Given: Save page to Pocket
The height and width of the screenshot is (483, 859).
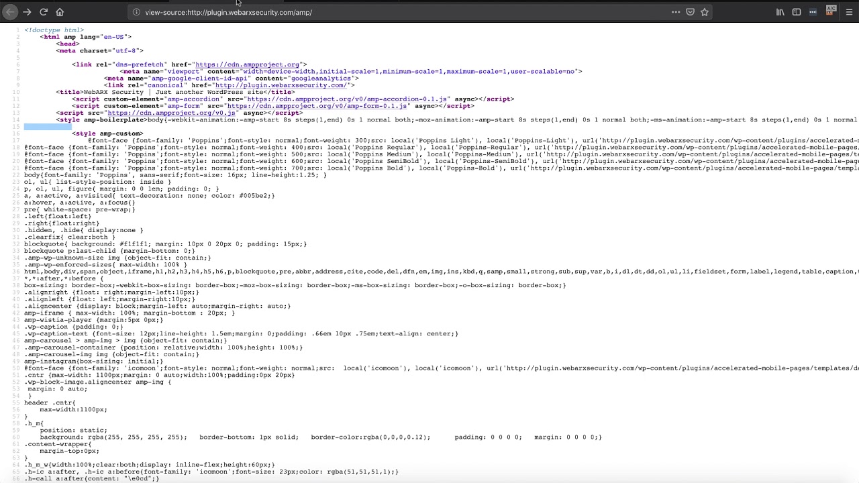Looking at the screenshot, I should pos(690,12).
